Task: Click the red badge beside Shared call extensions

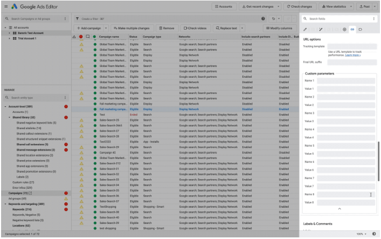Action: [x=66, y=145]
